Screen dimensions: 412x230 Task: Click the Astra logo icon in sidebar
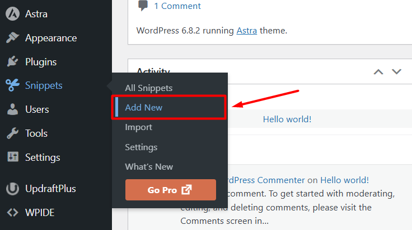(12, 14)
